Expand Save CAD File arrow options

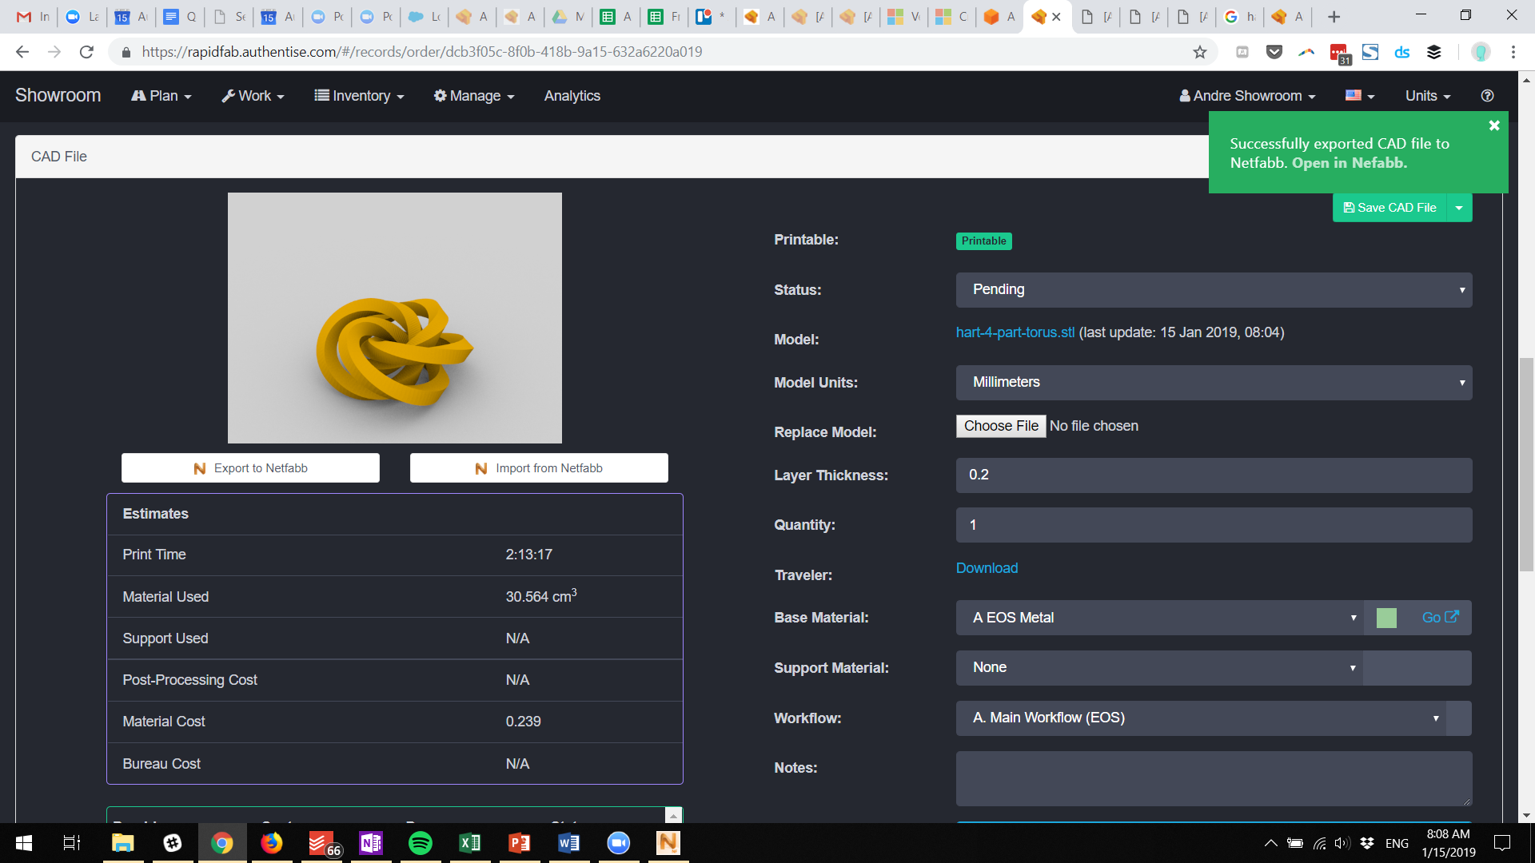coord(1459,208)
